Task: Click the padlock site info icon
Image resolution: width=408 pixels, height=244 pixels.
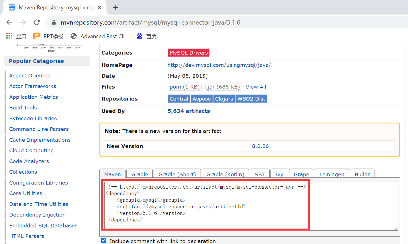Action: pyautogui.click(x=54, y=23)
